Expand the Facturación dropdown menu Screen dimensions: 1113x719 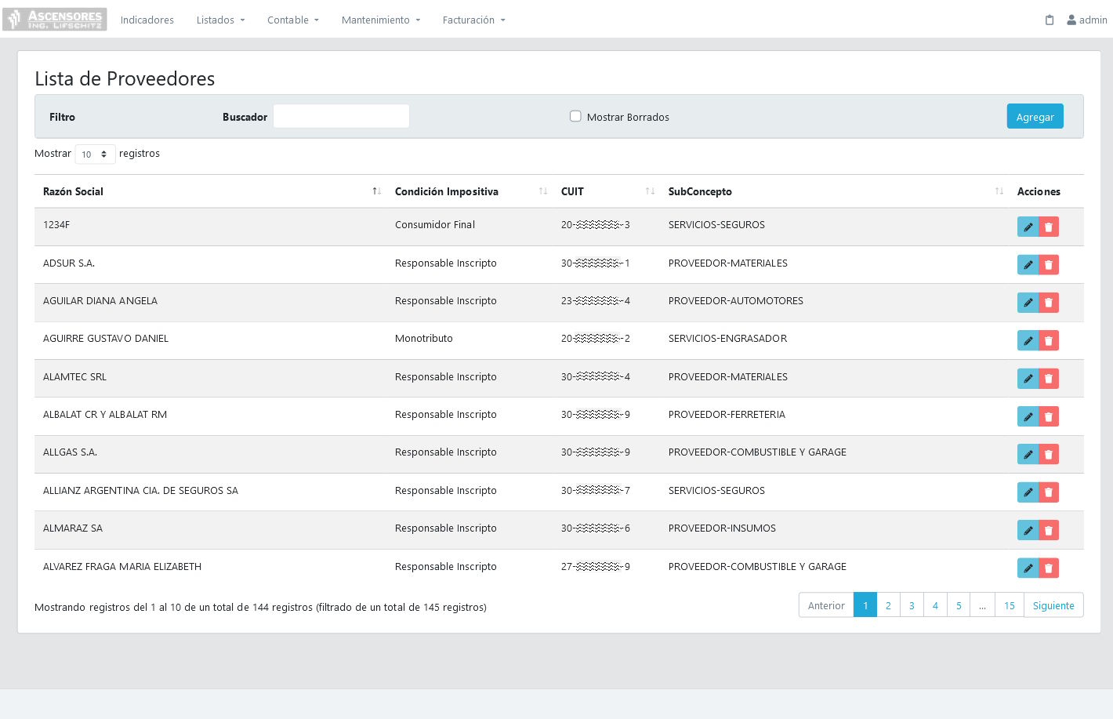(473, 20)
